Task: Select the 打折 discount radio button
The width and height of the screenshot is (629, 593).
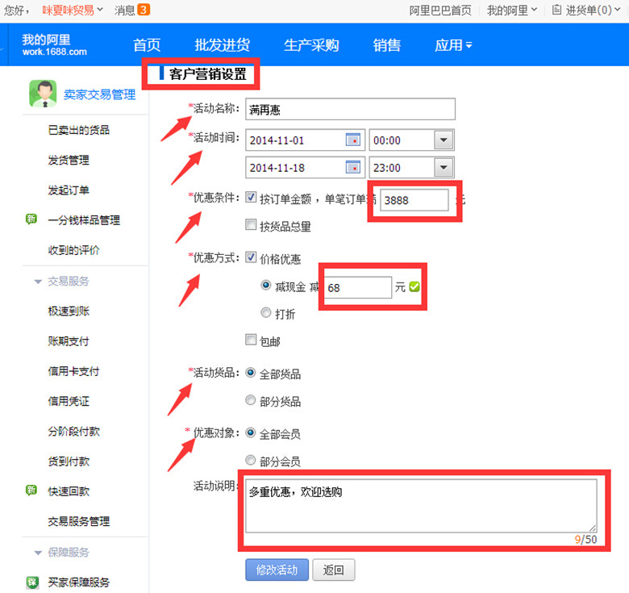Action: [266, 312]
